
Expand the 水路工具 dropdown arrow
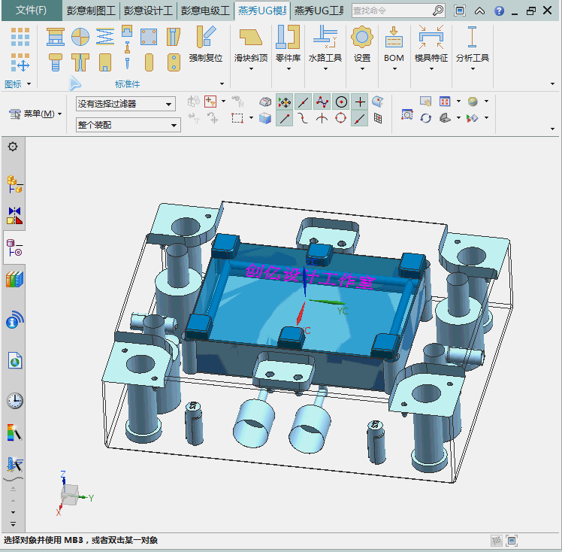pyautogui.click(x=325, y=69)
